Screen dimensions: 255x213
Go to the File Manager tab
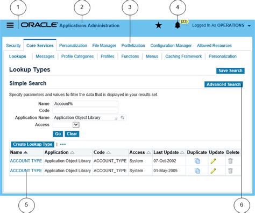coord(104,46)
